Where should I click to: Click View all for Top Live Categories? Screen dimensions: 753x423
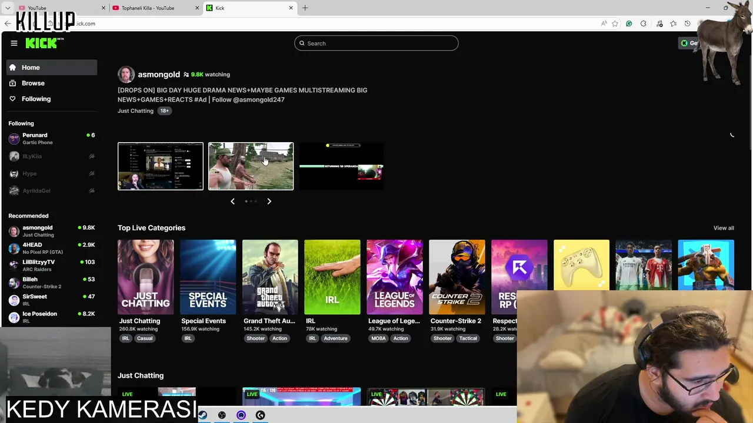pos(724,228)
